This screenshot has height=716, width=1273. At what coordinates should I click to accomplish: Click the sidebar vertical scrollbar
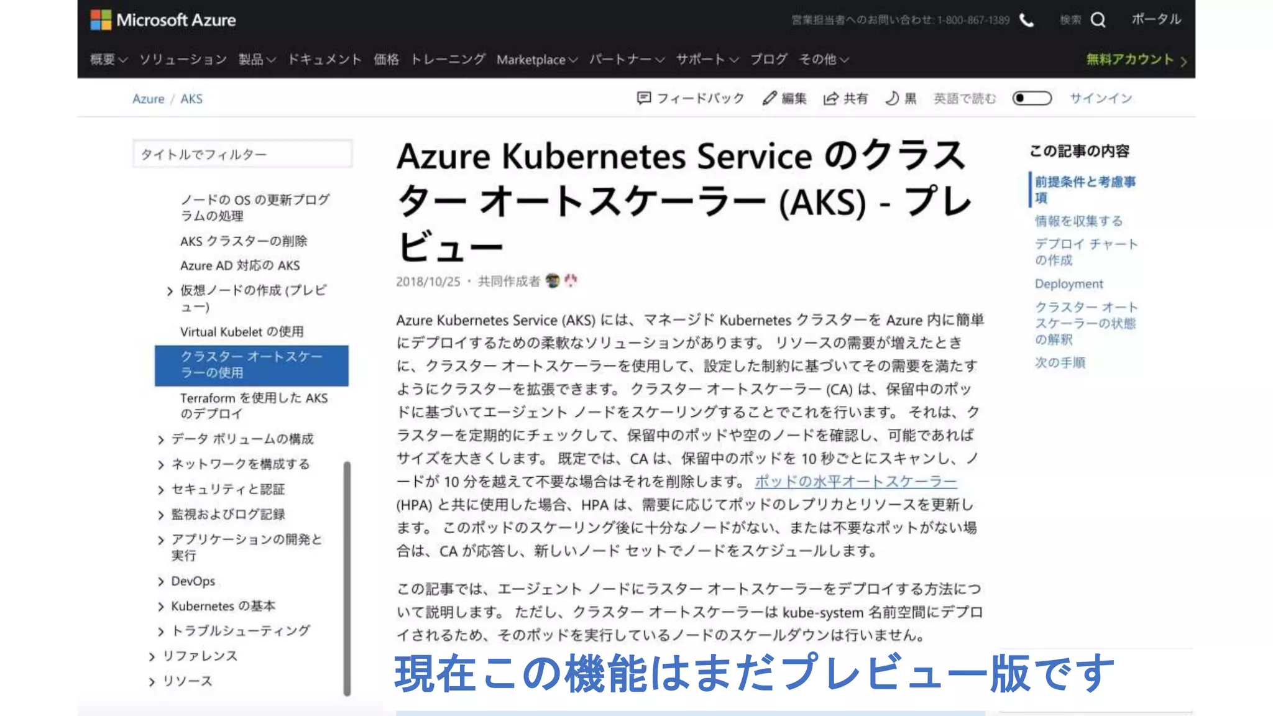(347, 578)
